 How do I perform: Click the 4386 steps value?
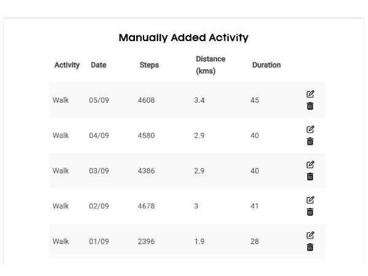pos(147,171)
